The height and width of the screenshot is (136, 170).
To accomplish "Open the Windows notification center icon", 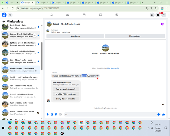I will (166, 128).
